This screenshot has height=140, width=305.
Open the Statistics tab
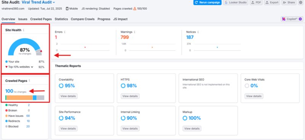click(61, 19)
